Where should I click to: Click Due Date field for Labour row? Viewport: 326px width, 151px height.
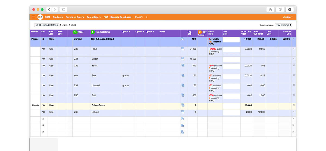(231, 113)
